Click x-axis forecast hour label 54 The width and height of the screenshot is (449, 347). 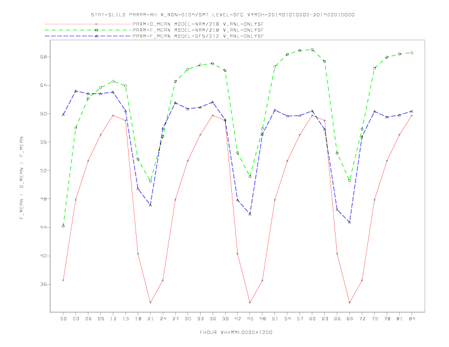(x=287, y=319)
